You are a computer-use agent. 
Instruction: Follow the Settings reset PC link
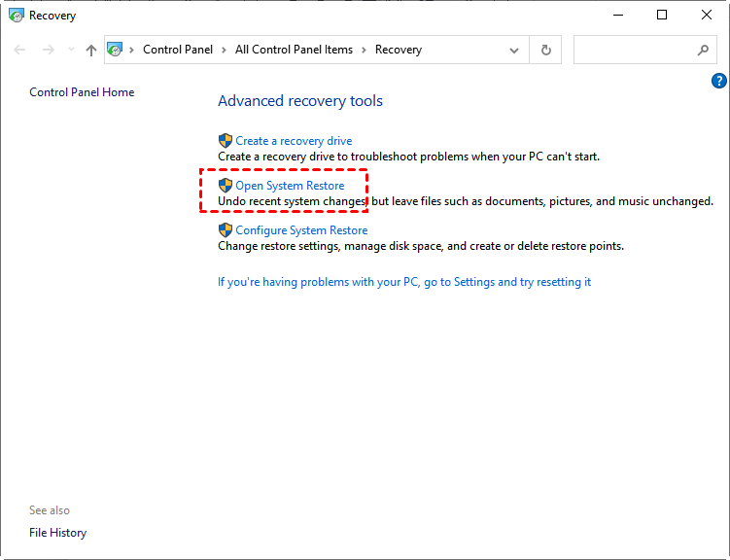pos(403,282)
